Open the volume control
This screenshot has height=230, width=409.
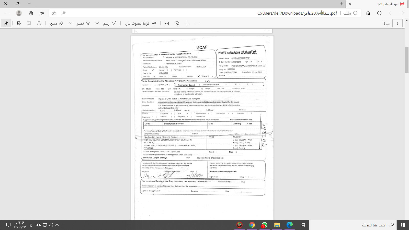coord(51,225)
